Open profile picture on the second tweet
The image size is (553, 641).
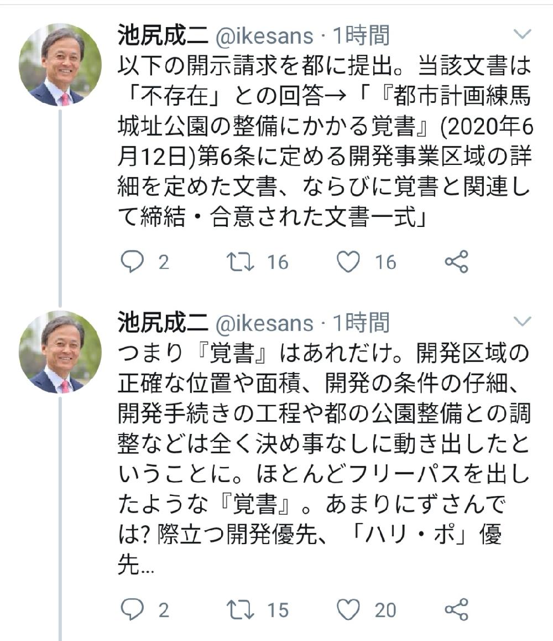(x=60, y=352)
